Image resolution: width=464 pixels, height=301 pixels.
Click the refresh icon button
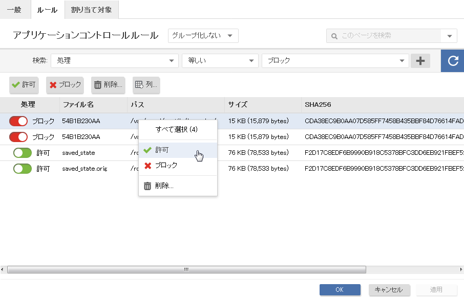[453, 61]
